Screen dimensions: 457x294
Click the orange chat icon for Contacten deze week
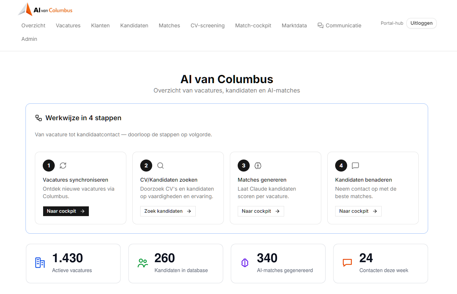coord(348,263)
